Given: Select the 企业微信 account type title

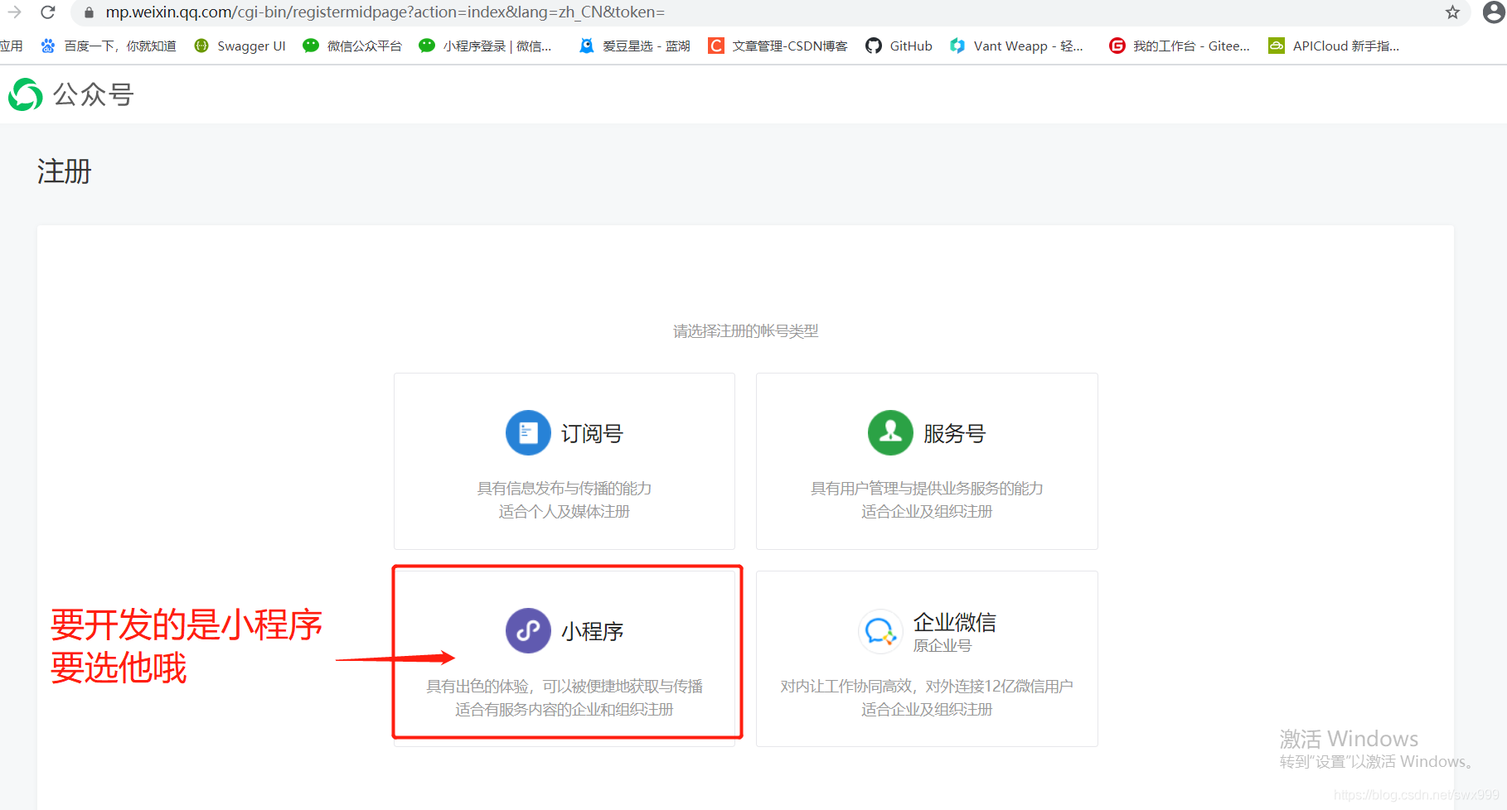Looking at the screenshot, I should [x=955, y=622].
